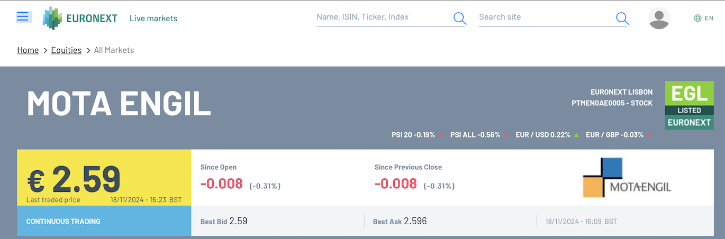Image resolution: width=725 pixels, height=239 pixels.
Task: Click the Live markets link
Action: (x=153, y=19)
